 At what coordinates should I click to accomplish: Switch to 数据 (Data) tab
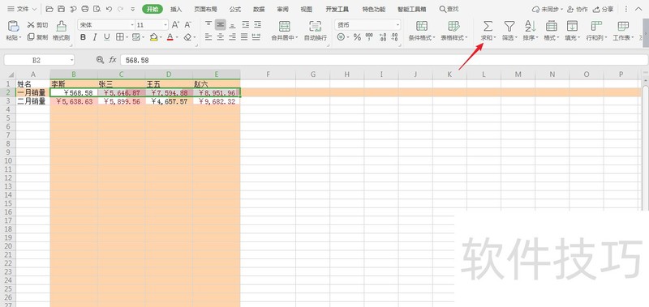pos(259,9)
